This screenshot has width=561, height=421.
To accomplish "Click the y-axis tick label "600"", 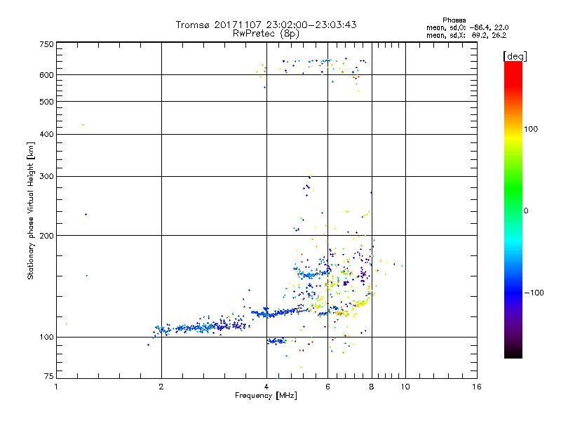I will point(46,75).
